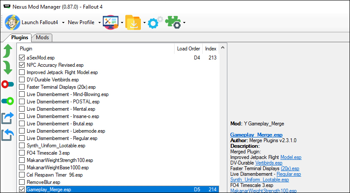This screenshot has width=350, height=193.
Task: Check Live Dismemberment - Mind-Blowing.esp box
Action: click(22, 94)
